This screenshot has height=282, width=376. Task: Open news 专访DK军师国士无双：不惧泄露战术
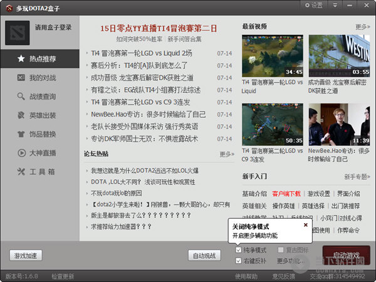144,139
